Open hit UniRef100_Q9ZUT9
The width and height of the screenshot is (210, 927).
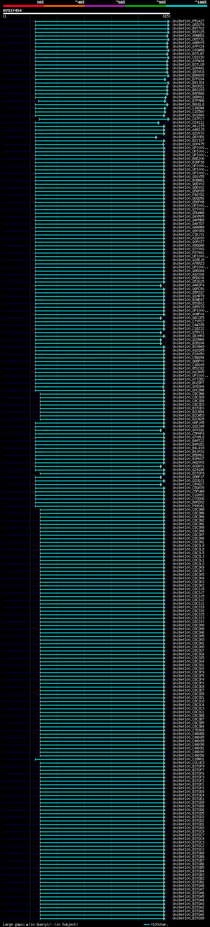tap(188, 25)
